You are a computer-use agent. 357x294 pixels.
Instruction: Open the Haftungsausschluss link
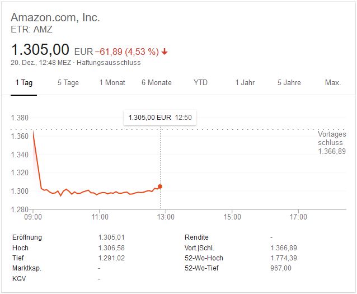[x=109, y=63]
